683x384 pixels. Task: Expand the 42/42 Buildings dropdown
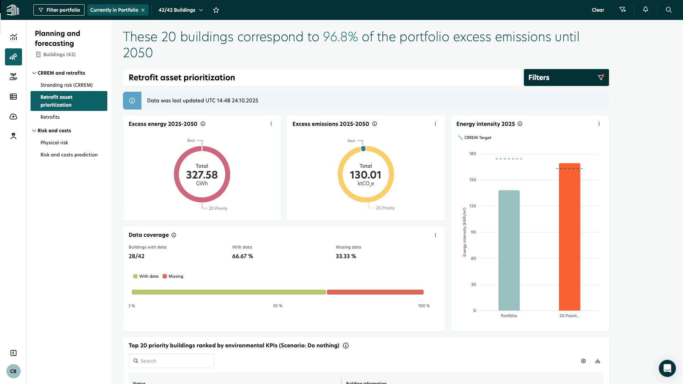[181, 10]
